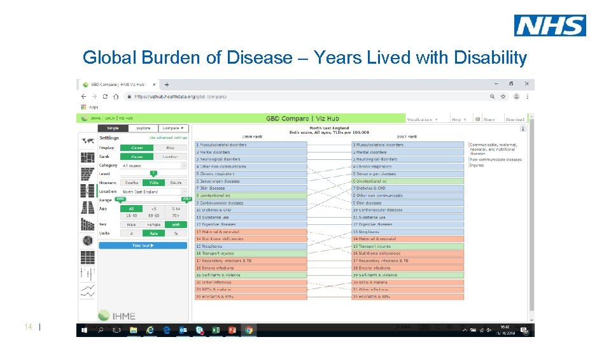
Task: Open File Explorer from the taskbar
Action: pyautogui.click(x=133, y=331)
